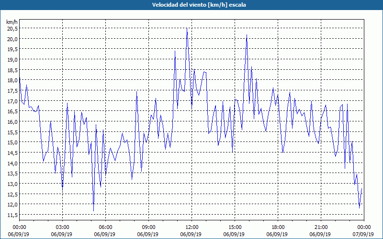Click the 14,5 y-axis value
383x239 pixels.
click(x=13, y=153)
